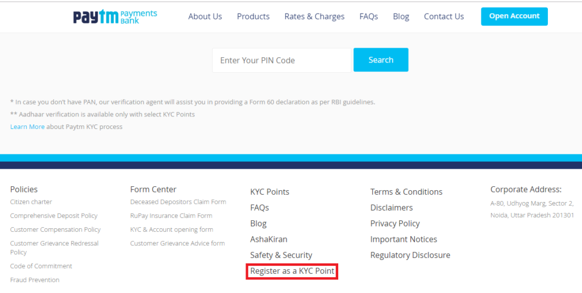The width and height of the screenshot is (582, 293).
Task: Go to Rates & Charges page
Action: 314,16
